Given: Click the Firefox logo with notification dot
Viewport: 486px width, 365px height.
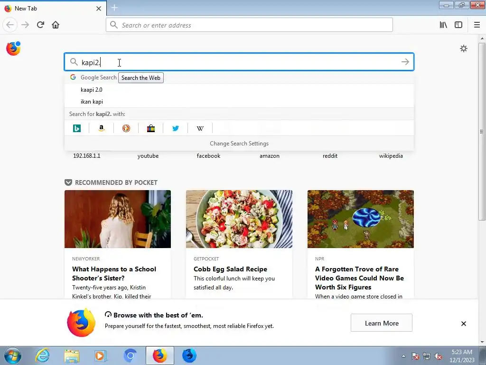Looking at the screenshot, I should (x=13, y=48).
